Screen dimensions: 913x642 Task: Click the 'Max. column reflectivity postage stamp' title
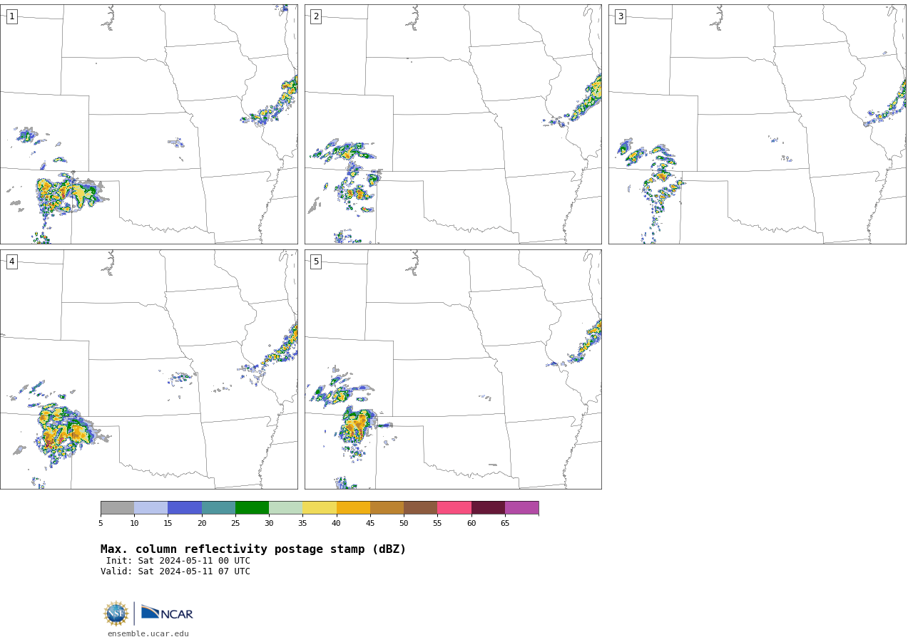[x=253, y=549]
